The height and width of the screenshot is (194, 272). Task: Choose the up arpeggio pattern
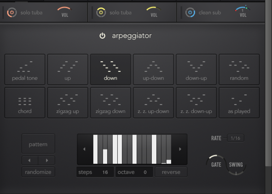point(68,70)
